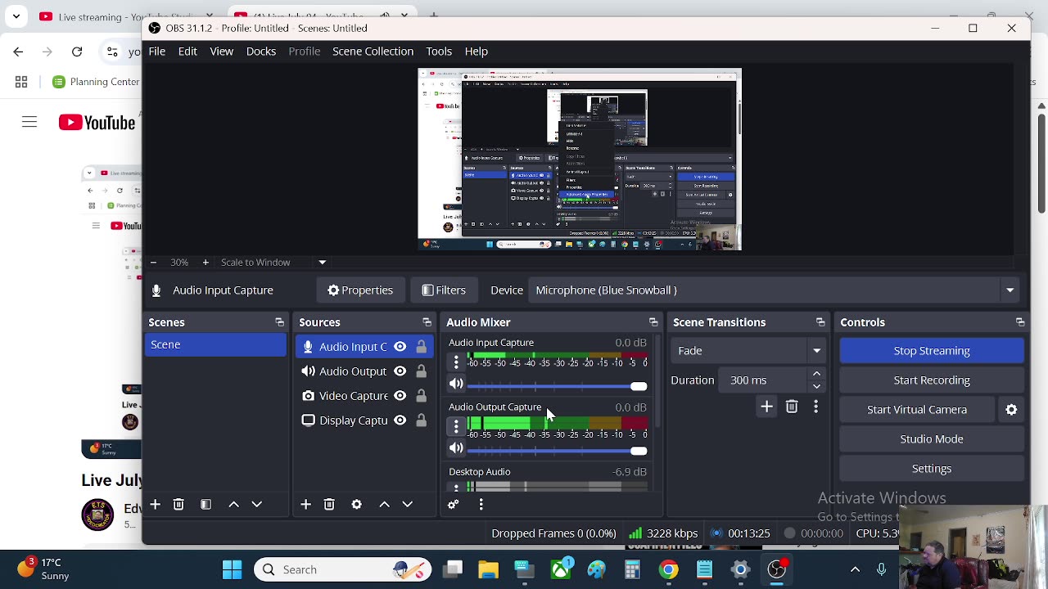Open Properties for Audio Input Capture
The image size is (1048, 589).
tap(360, 290)
